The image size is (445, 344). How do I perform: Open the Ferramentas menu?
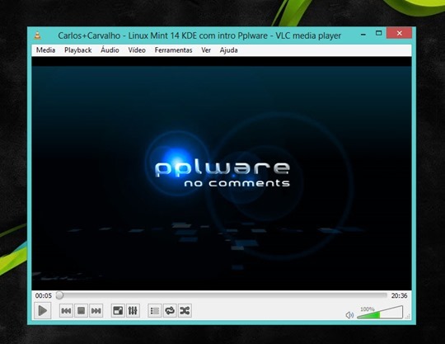point(173,50)
